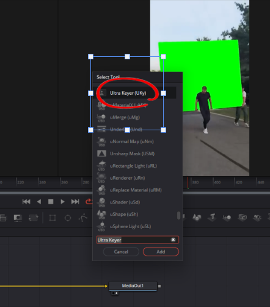This screenshot has height=307, width=270.
Task: Play the clip forward
Action: click(x=62, y=202)
